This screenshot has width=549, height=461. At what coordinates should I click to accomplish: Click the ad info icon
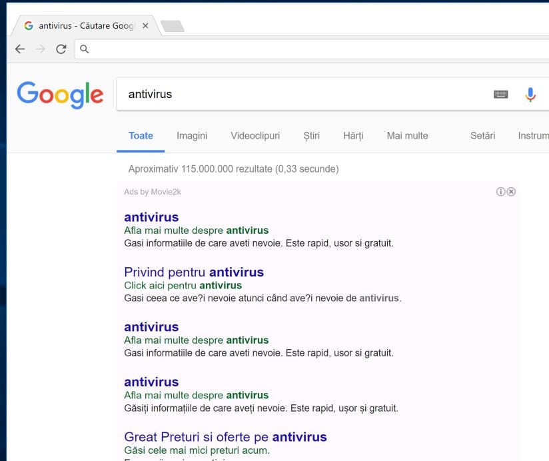[500, 191]
